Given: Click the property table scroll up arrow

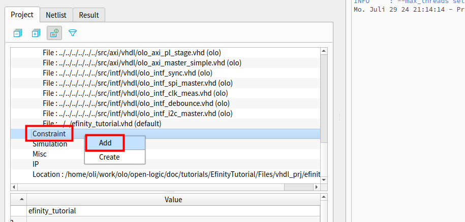Looking at the screenshot, I should point(324,197).
